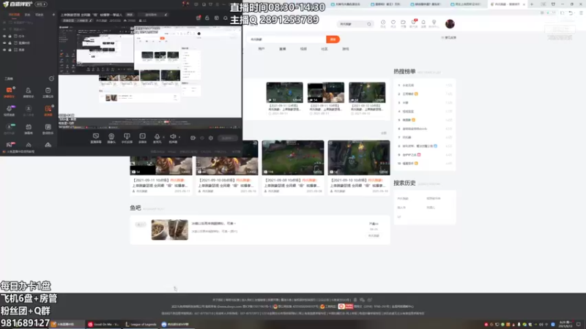Screen dimensions: 586x329
Task: Add a screen capture source from bottom toolbar
Action: 96,138
